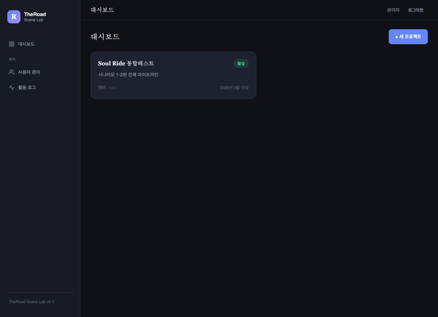438x317 pixels.
Task: Click the TheRoad Scene Lab brand text
Action: (x=35, y=17)
